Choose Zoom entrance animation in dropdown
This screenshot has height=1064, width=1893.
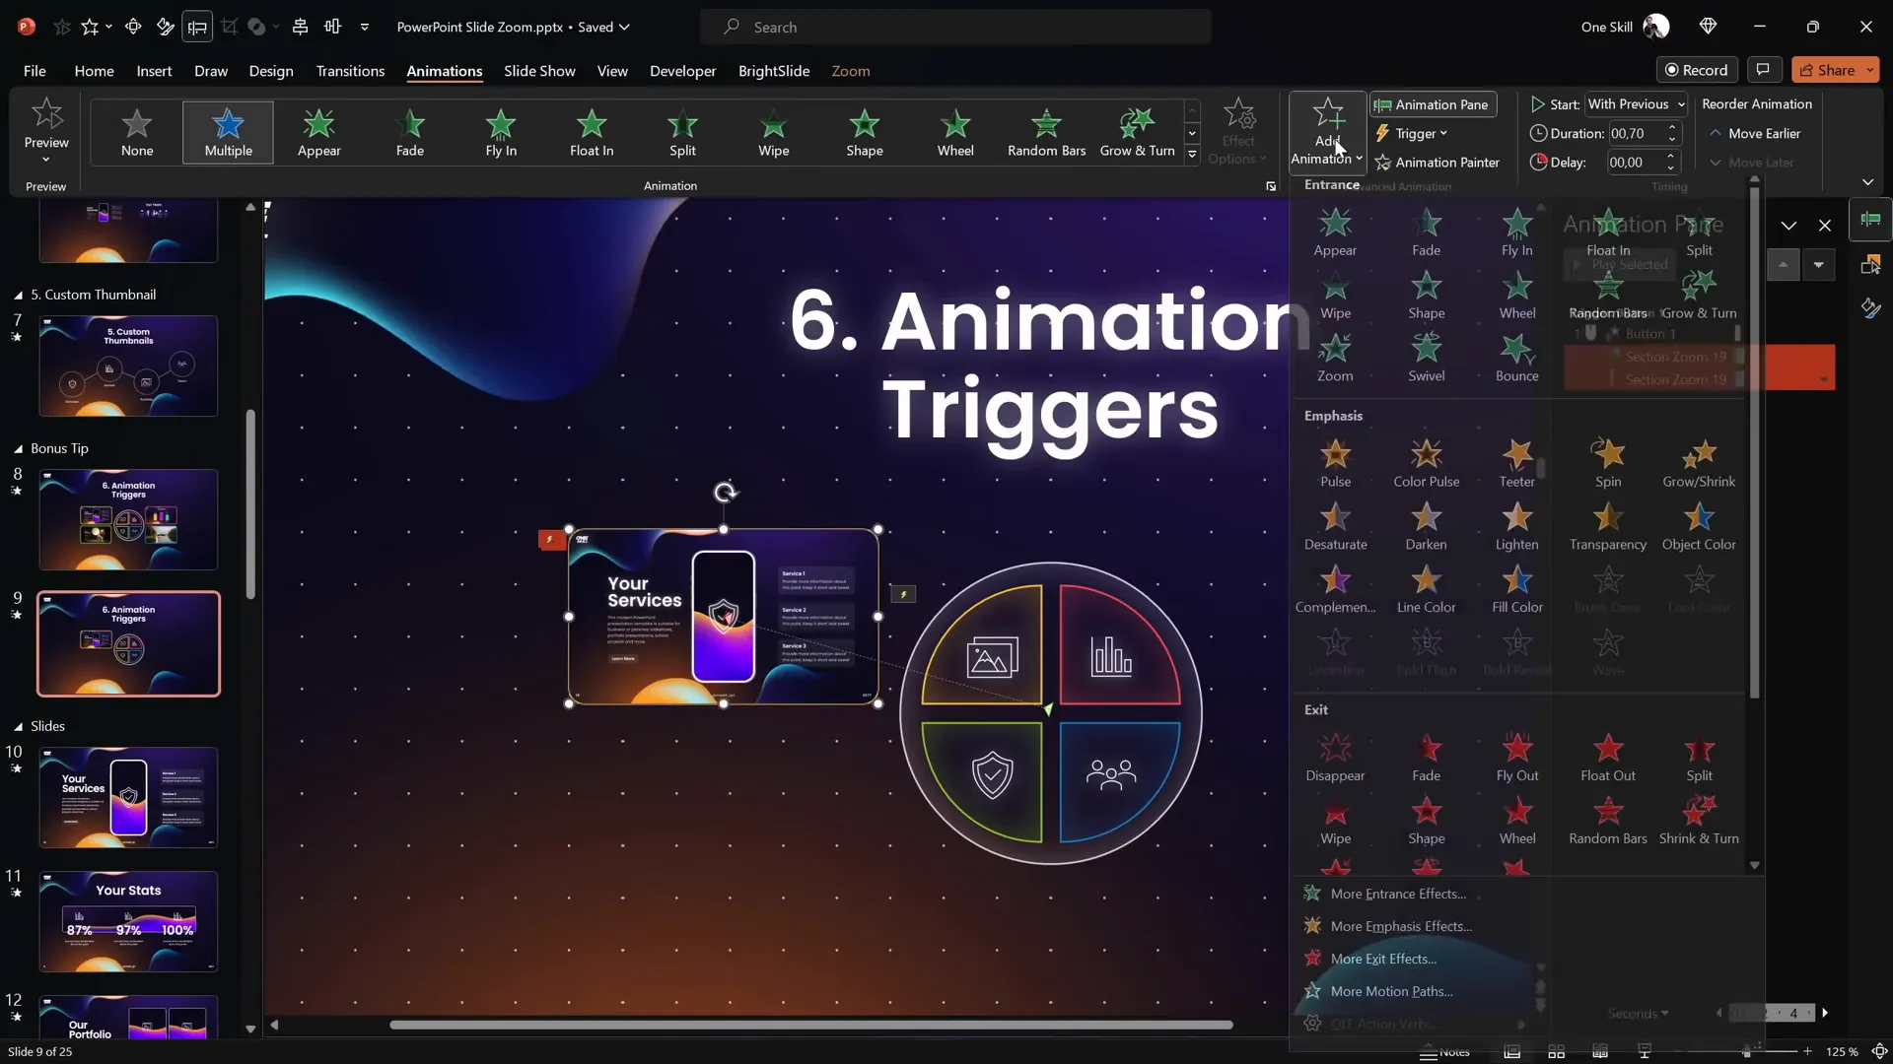1335,358
